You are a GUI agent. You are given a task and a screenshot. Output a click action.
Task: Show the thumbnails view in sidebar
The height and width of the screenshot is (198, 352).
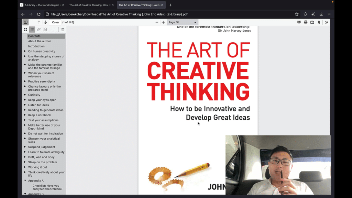25,30
